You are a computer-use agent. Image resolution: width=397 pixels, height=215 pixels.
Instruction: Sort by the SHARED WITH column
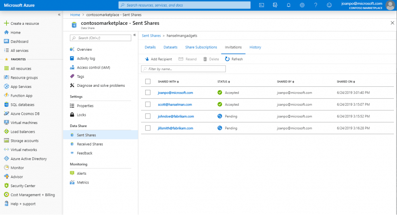click(168, 82)
